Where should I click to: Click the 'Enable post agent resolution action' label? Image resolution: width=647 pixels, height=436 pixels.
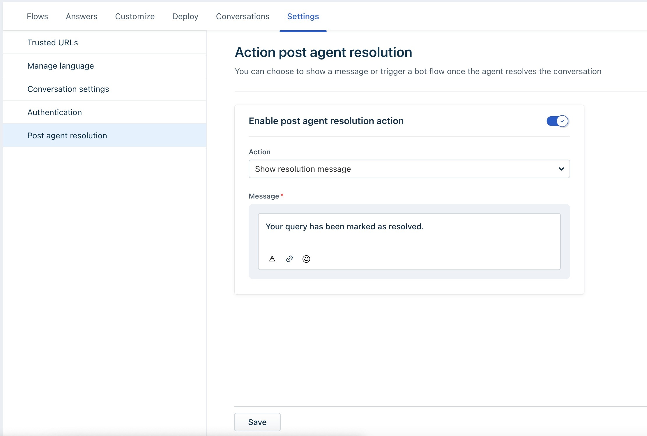coord(326,121)
